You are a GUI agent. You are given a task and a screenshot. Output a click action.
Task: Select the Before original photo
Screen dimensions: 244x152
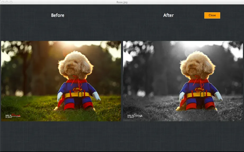(61, 81)
